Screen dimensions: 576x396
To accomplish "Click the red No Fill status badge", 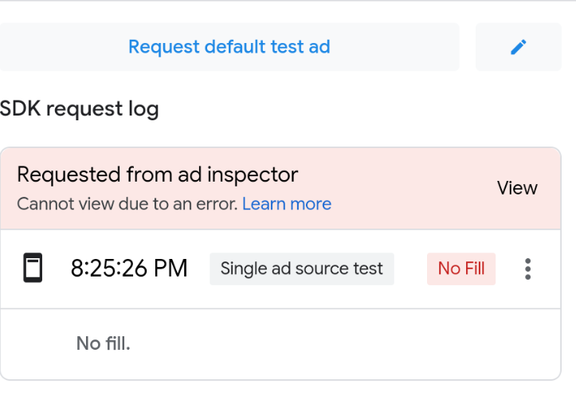I will (x=461, y=269).
